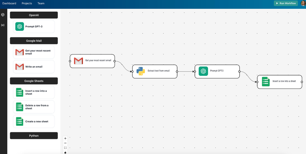This screenshot has height=154, width=306.
Task: Click Sheets icon beside Insert a row into a sheet in palette
Action: point(20,92)
